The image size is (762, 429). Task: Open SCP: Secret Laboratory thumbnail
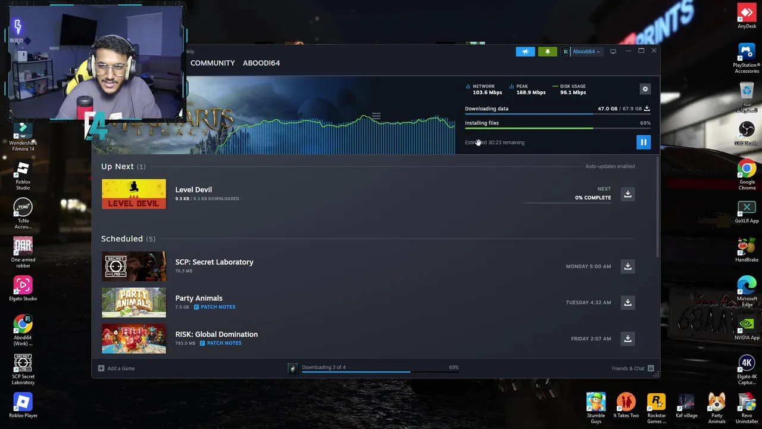click(x=134, y=266)
